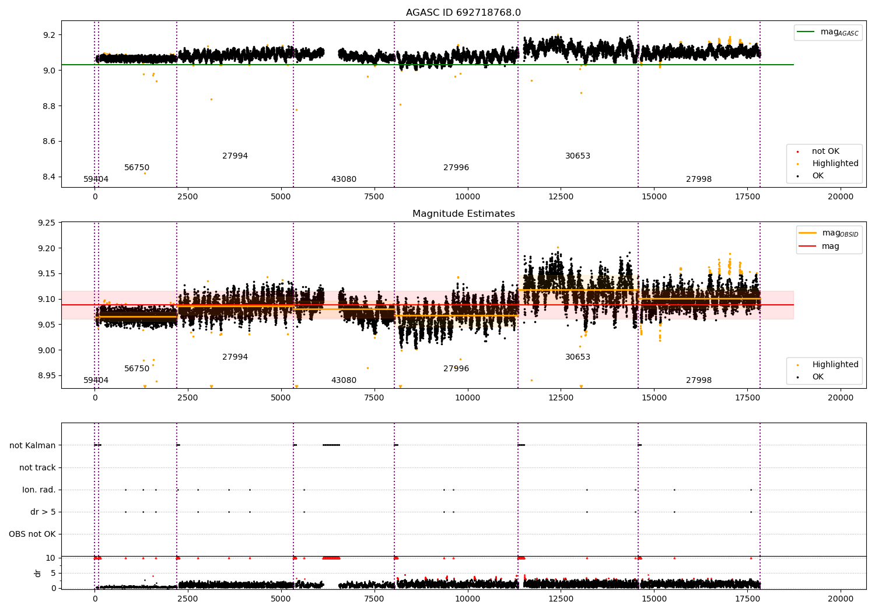Click the 9.2 y-axis tick of top plot
This screenshot has width=875, height=612.
coord(49,35)
